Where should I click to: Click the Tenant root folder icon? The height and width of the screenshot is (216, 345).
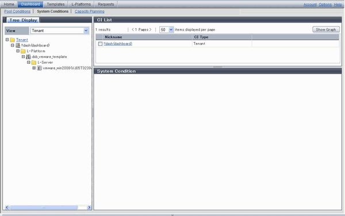point(12,40)
